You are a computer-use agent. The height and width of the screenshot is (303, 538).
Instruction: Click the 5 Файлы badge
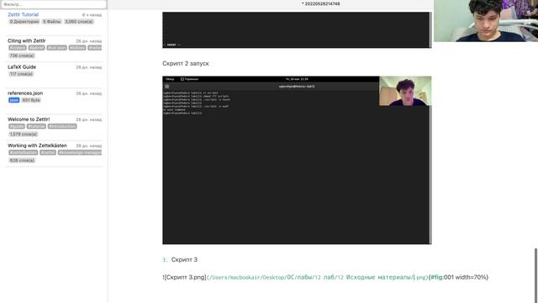point(52,22)
